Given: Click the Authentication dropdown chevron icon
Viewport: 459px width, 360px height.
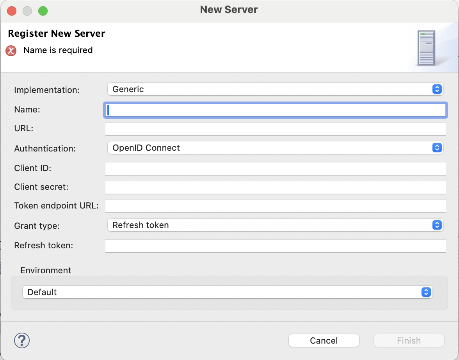Looking at the screenshot, I should tap(437, 148).
